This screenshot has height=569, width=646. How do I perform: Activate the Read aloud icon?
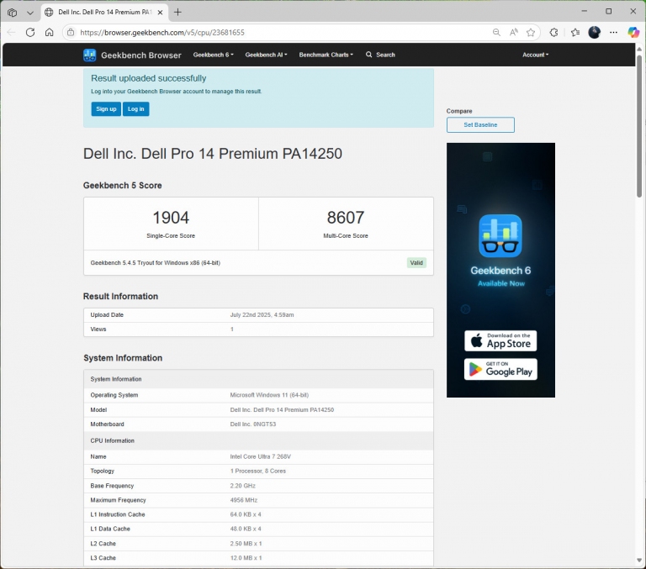click(x=513, y=33)
